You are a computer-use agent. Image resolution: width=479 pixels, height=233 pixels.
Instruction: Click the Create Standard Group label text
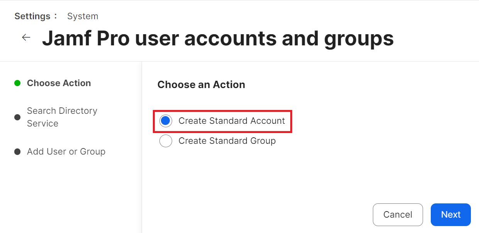[227, 141]
